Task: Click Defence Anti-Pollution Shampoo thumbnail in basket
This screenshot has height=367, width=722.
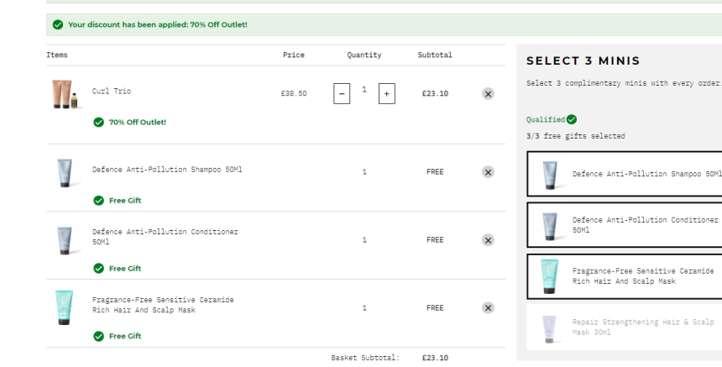Action: tap(64, 172)
